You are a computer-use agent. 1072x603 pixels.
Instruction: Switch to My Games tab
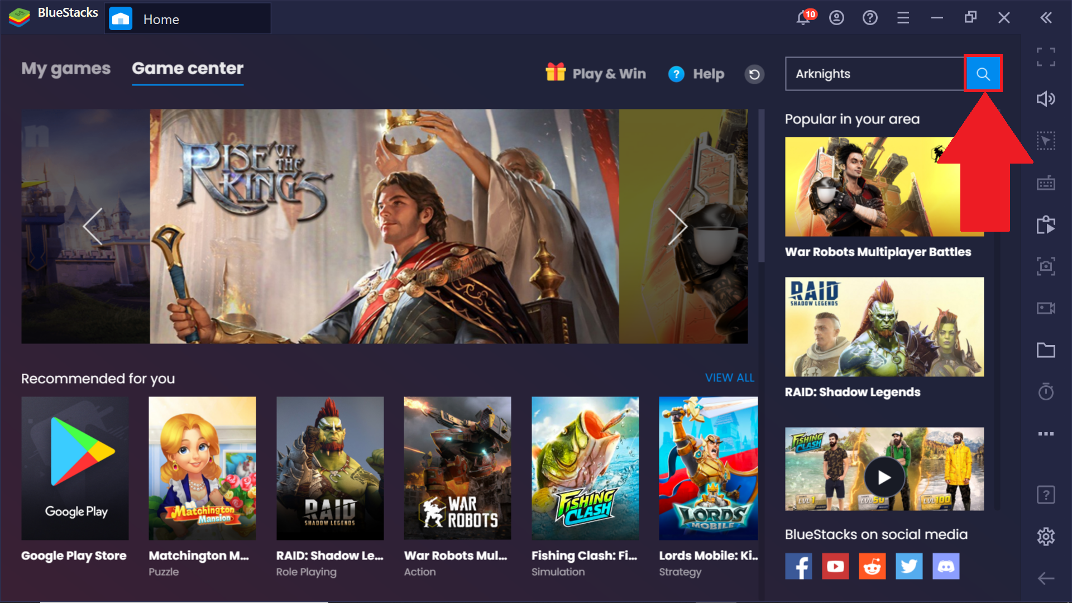point(65,68)
